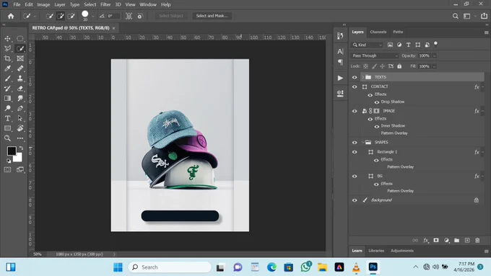Collapse the SHAPES group

tap(363, 143)
